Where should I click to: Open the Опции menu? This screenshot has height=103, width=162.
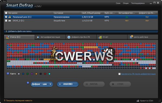[x=126, y=3]
